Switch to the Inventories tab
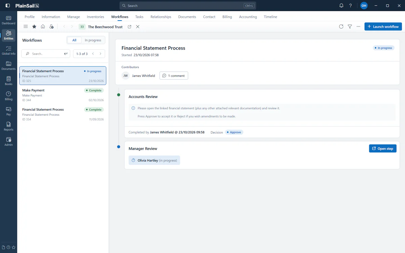405x253 pixels. pyautogui.click(x=96, y=17)
